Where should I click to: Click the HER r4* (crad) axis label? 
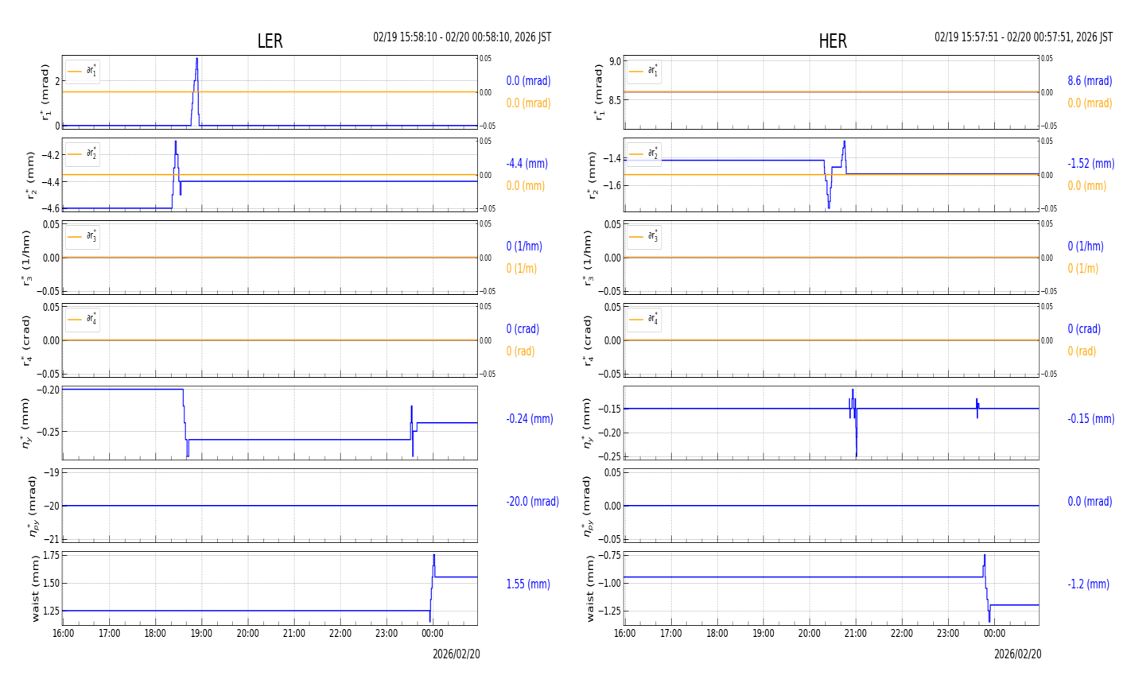pos(588,340)
